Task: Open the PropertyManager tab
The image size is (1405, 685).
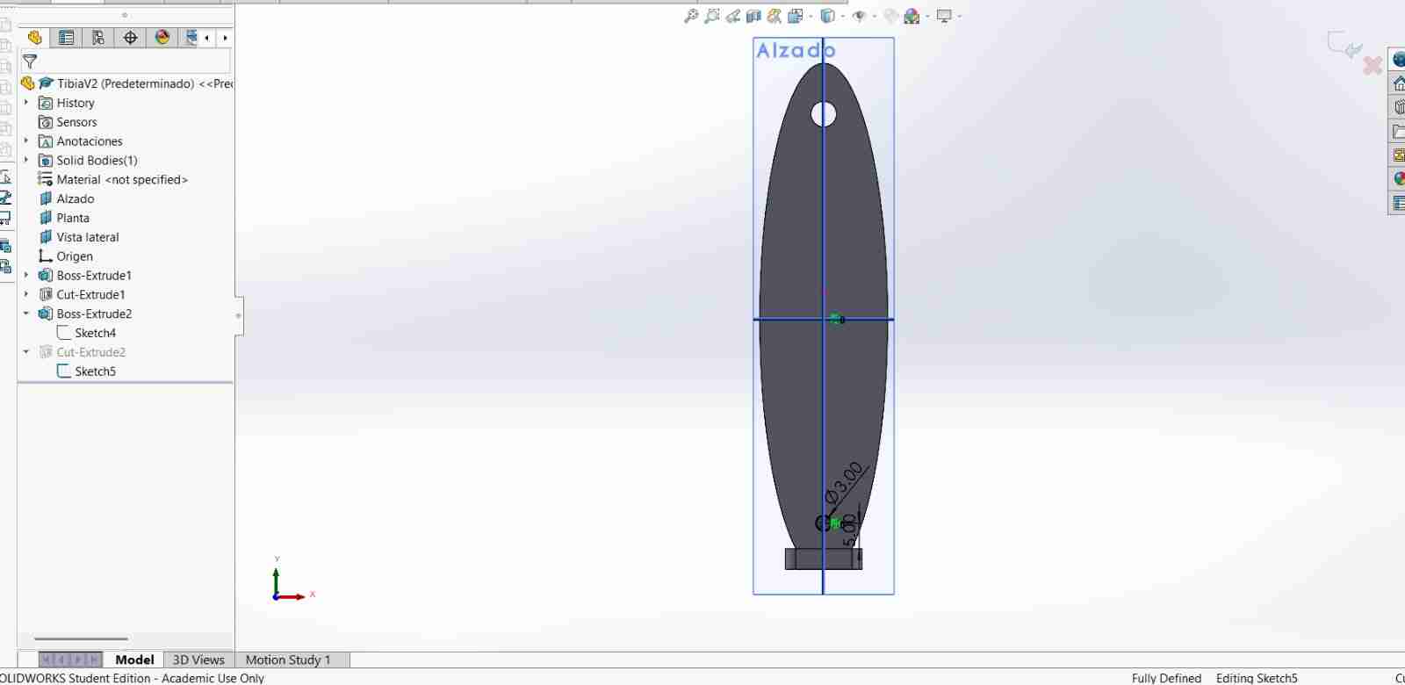Action: (x=67, y=38)
